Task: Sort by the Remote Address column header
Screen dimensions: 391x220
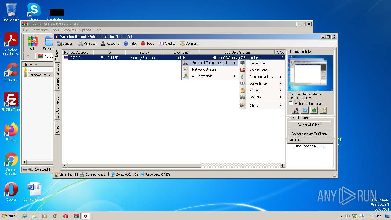Action: [78, 53]
